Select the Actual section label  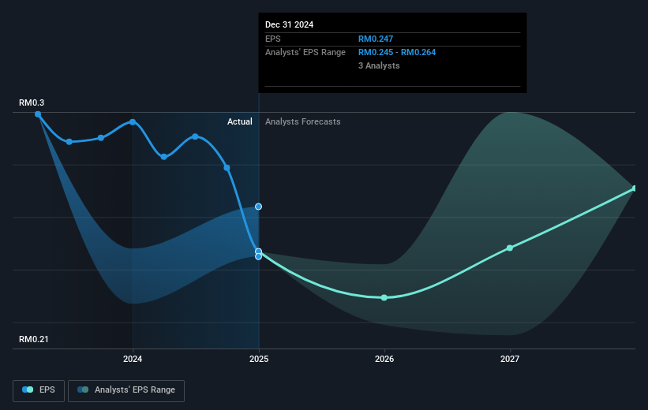[239, 121]
